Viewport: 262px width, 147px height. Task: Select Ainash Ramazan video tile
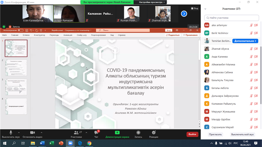click(69, 13)
